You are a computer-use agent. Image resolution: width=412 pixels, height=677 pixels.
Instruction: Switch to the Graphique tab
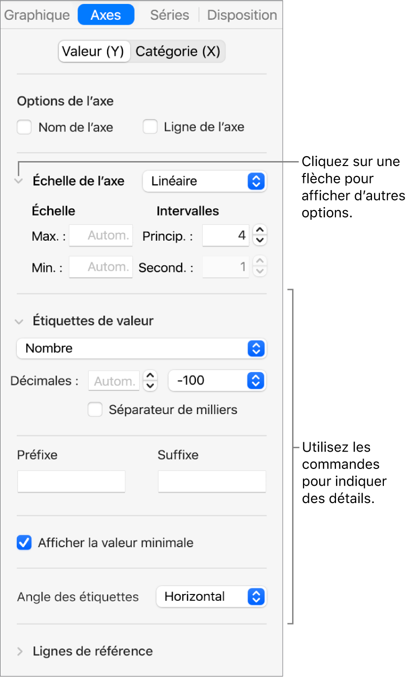click(37, 15)
